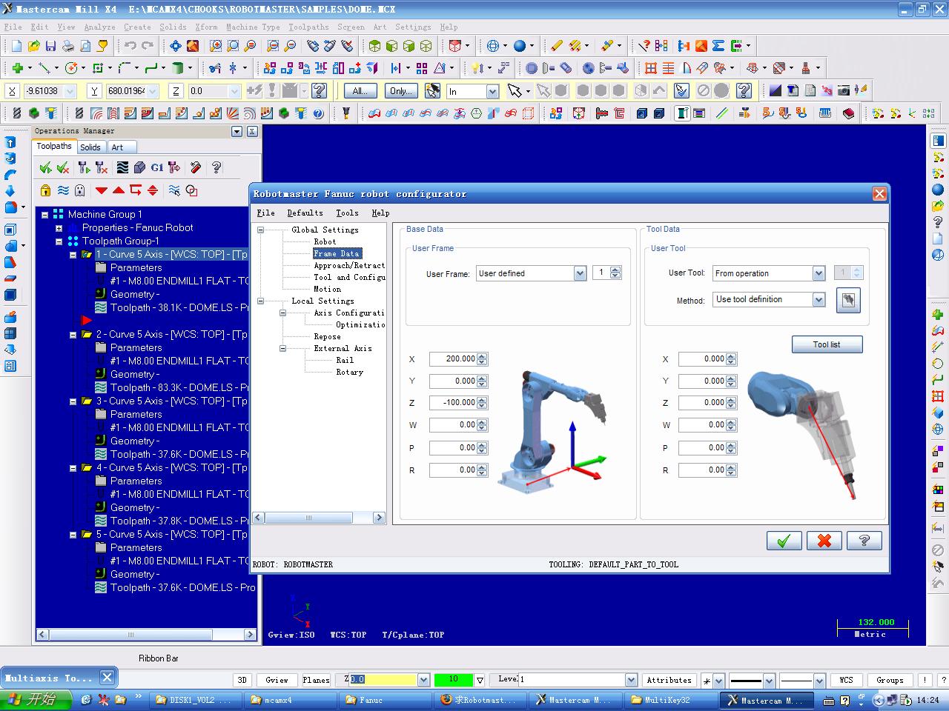This screenshot has width=949, height=711.
Task: Open the User Tool dropdown
Action: click(x=819, y=273)
